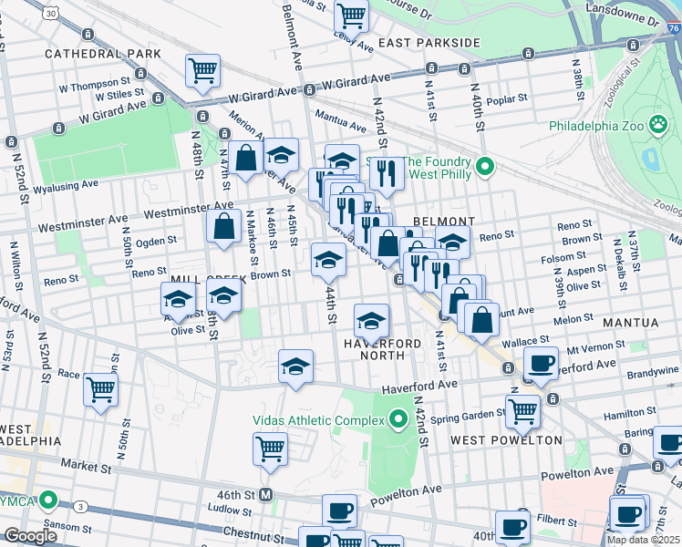
Task: Click the shopping bag marker near Wallace St
Action: point(481,322)
